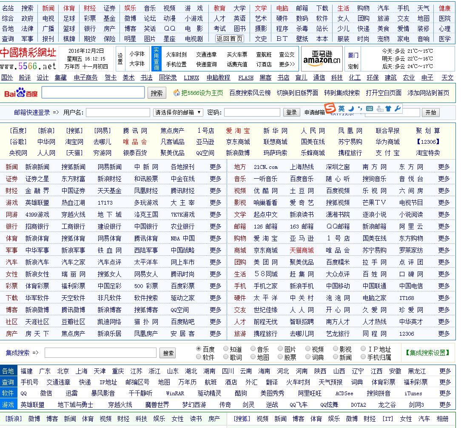Viewport: 461px width, 428px height.
Task: Click the Baidu logo beside search box
Action: 20,93
